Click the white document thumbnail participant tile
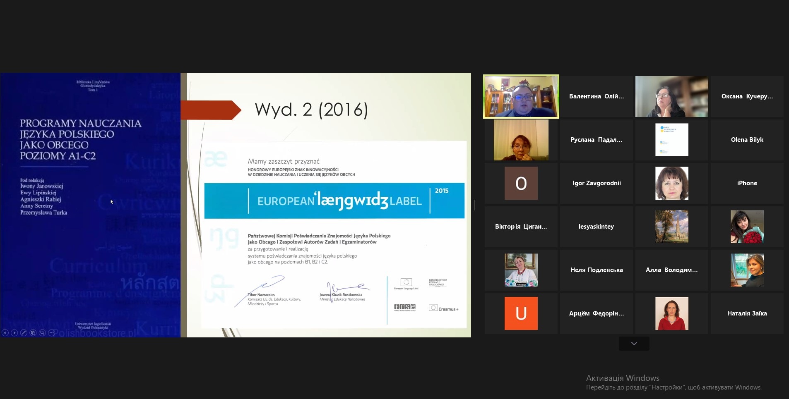The width and height of the screenshot is (789, 399). [x=671, y=140]
